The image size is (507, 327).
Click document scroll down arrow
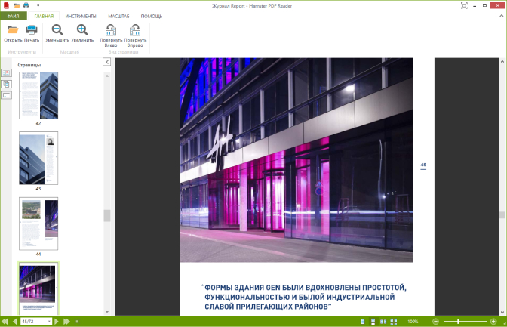pos(502,312)
